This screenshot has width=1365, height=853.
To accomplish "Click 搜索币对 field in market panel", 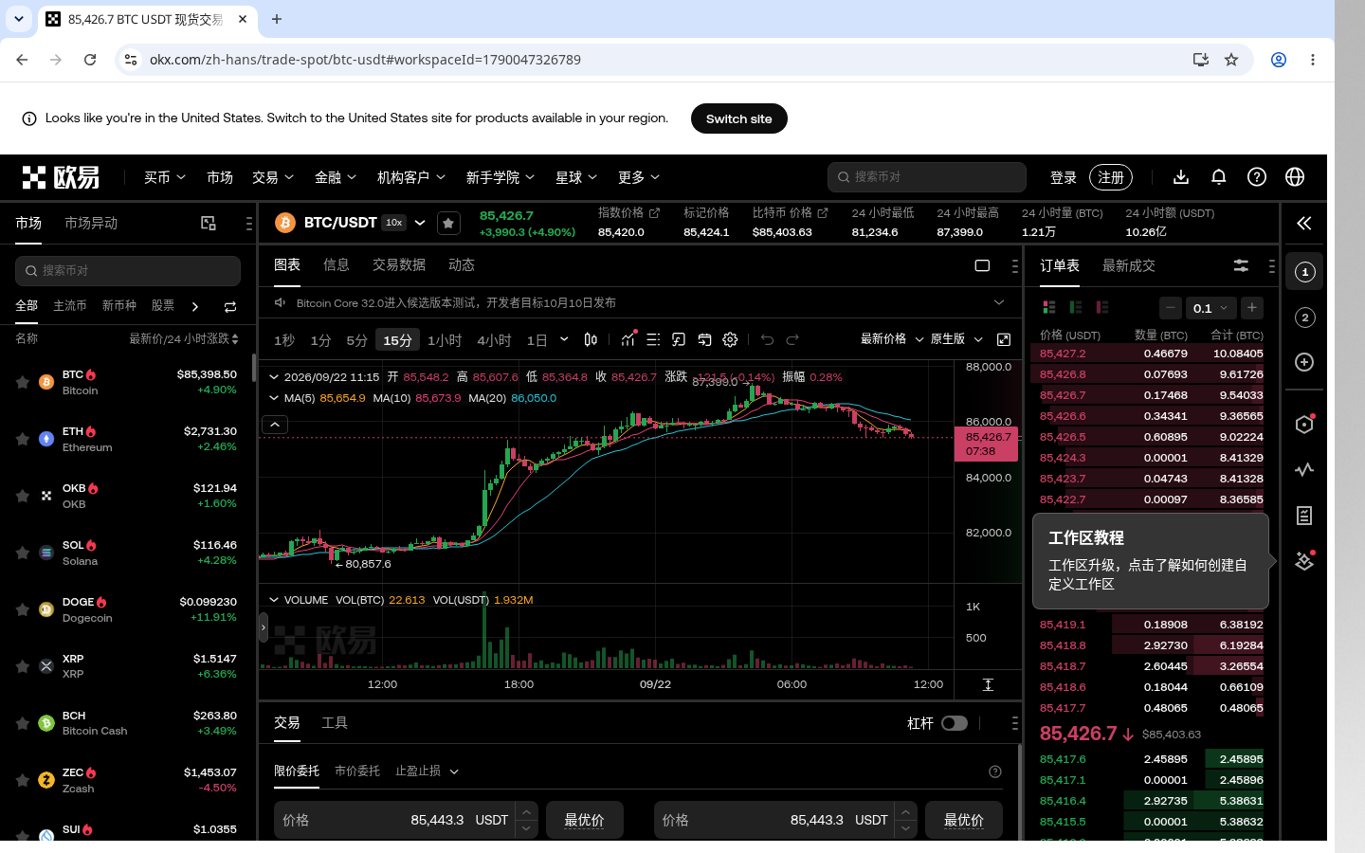I will (128, 271).
